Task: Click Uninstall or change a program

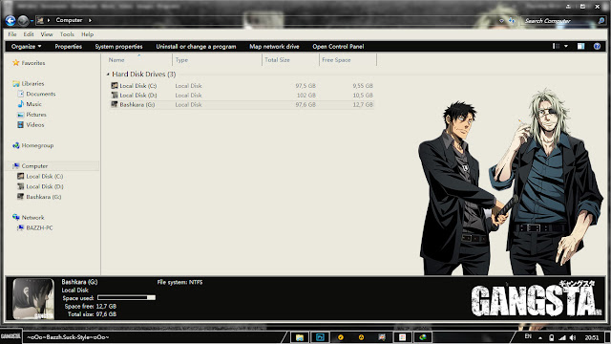Action: [x=196, y=47]
